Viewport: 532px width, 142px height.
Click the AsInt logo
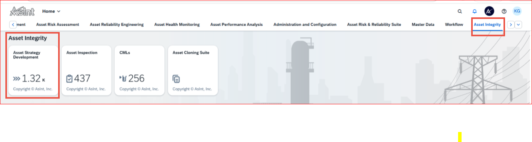click(x=22, y=11)
